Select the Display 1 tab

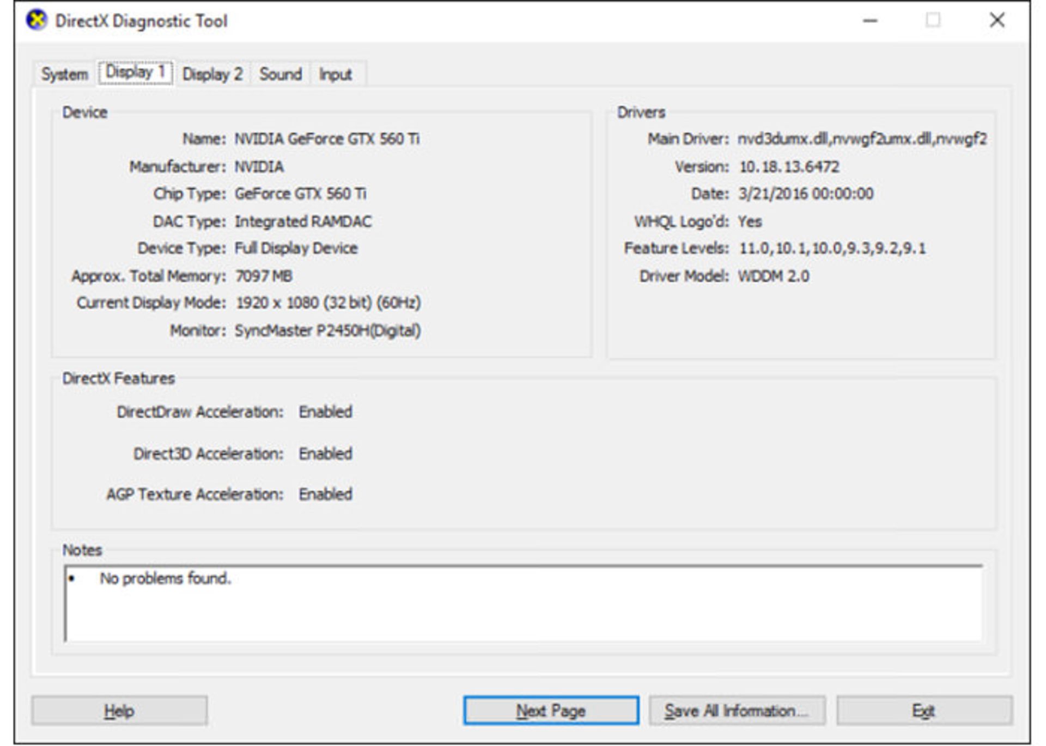click(135, 72)
